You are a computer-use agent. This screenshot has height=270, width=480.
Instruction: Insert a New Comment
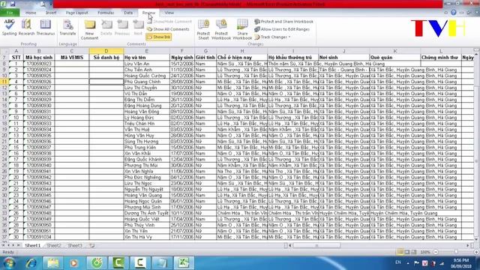(89, 29)
